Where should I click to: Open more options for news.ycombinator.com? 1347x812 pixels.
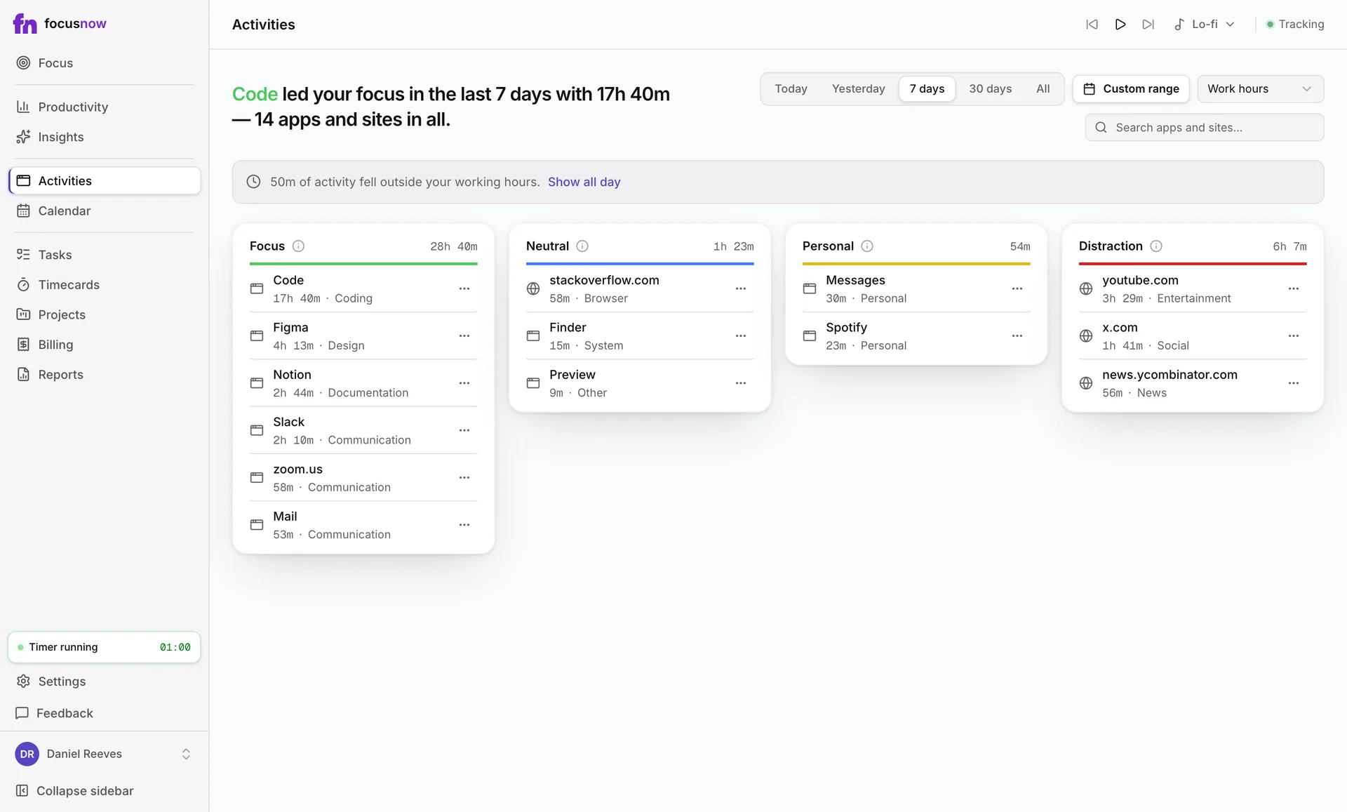1294,383
